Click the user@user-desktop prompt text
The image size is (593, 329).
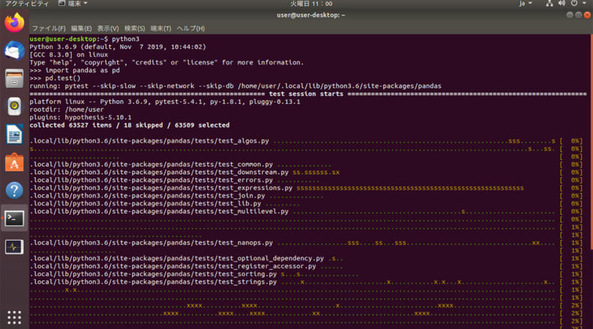[63, 39]
